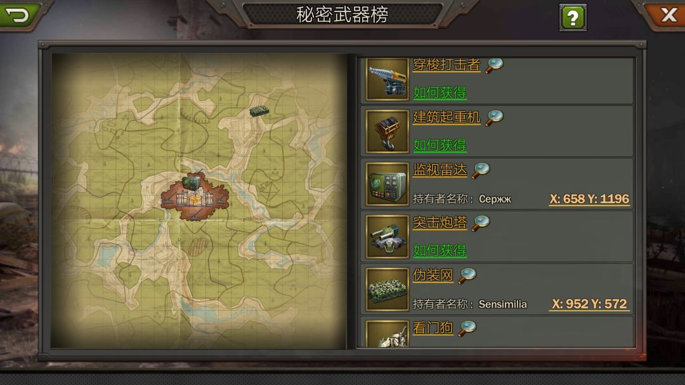Tap the magnifier next to 伪装网
This screenshot has height=385, width=685.
467,275
